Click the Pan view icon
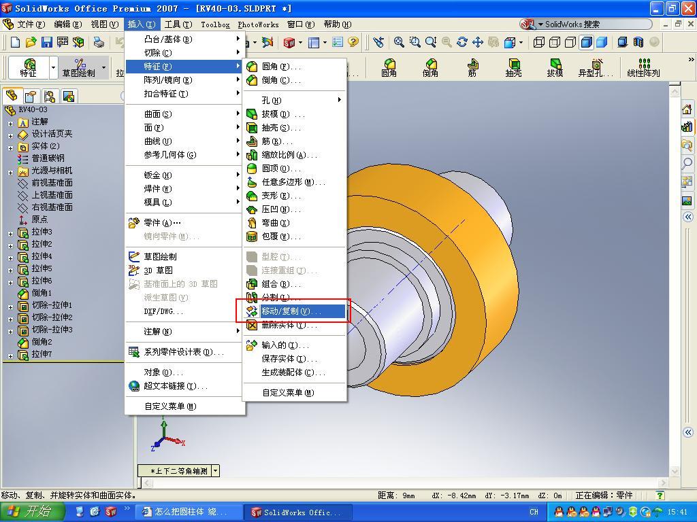This screenshot has width=697, height=522. (478, 42)
